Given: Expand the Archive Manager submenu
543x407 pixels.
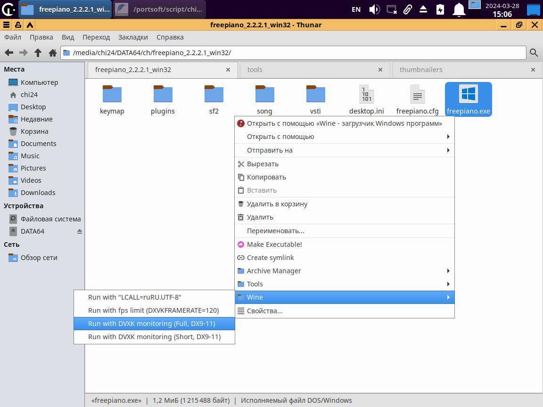Looking at the screenshot, I should (x=345, y=271).
